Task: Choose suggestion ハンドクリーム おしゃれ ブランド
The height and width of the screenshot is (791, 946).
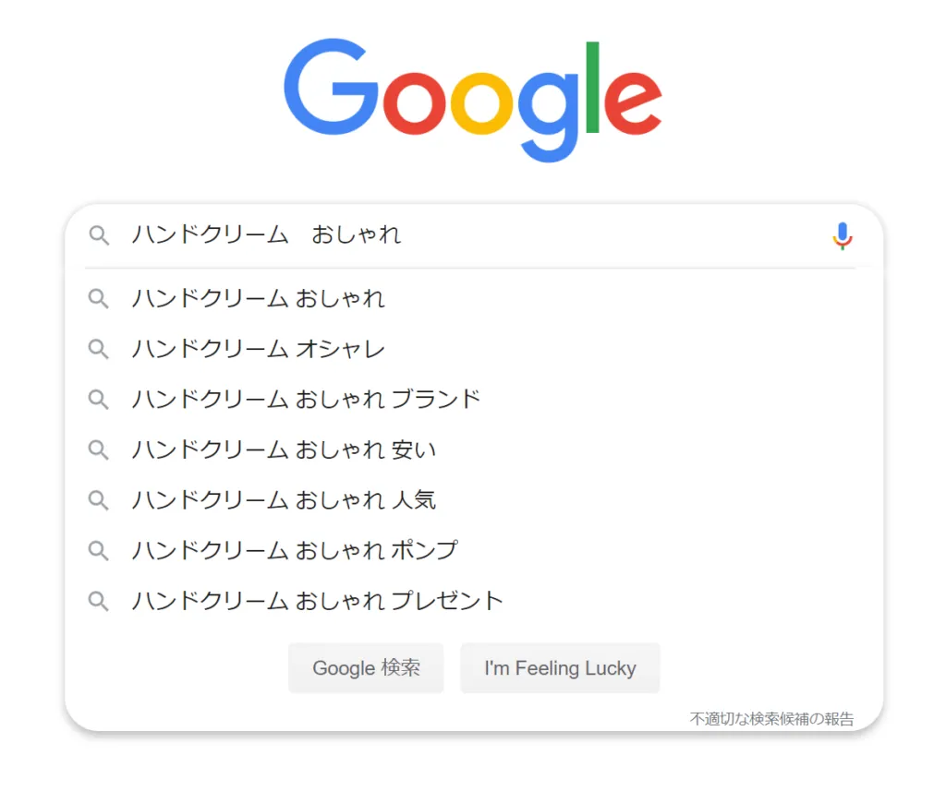Action: 307,399
